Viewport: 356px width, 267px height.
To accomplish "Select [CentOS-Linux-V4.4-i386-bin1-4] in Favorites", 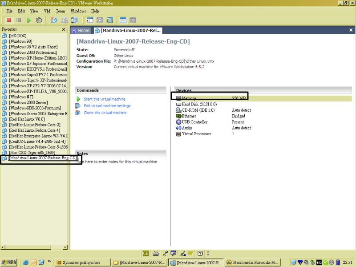I will [37, 141].
